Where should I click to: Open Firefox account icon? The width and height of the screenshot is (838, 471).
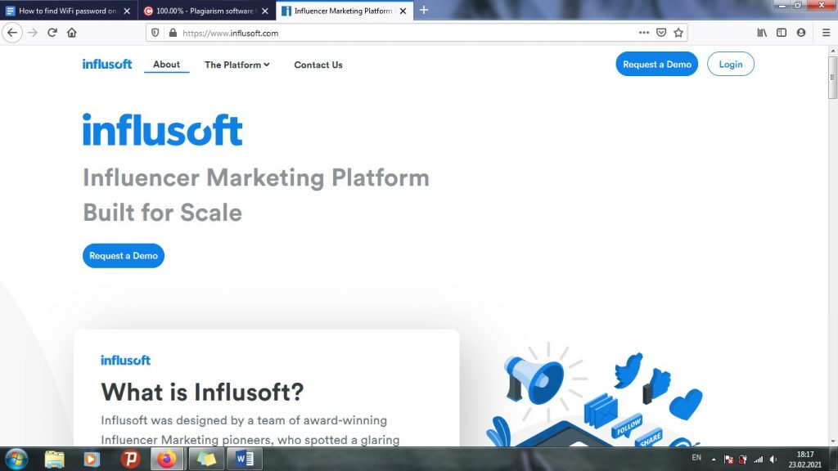coord(800,33)
